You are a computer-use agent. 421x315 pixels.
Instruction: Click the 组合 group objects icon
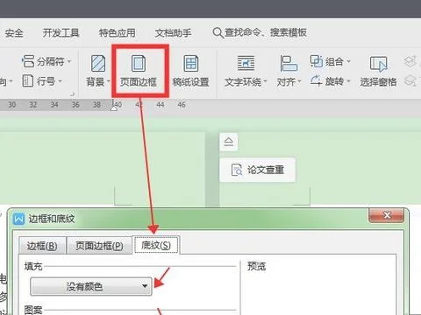pyautogui.click(x=317, y=61)
